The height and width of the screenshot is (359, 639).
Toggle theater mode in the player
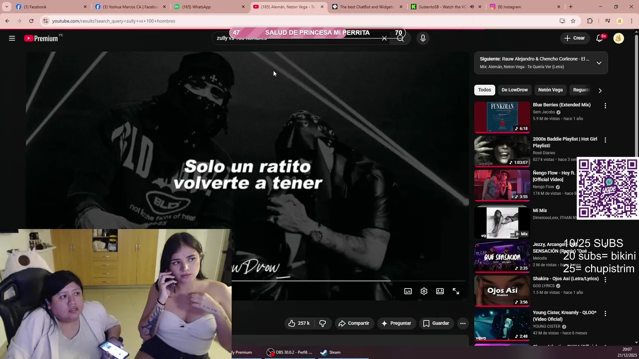tap(440, 291)
